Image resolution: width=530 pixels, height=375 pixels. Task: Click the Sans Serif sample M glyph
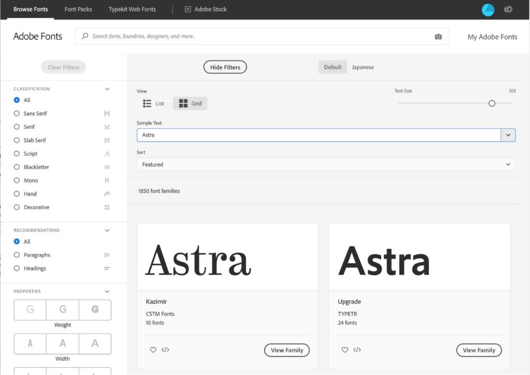[x=107, y=113]
